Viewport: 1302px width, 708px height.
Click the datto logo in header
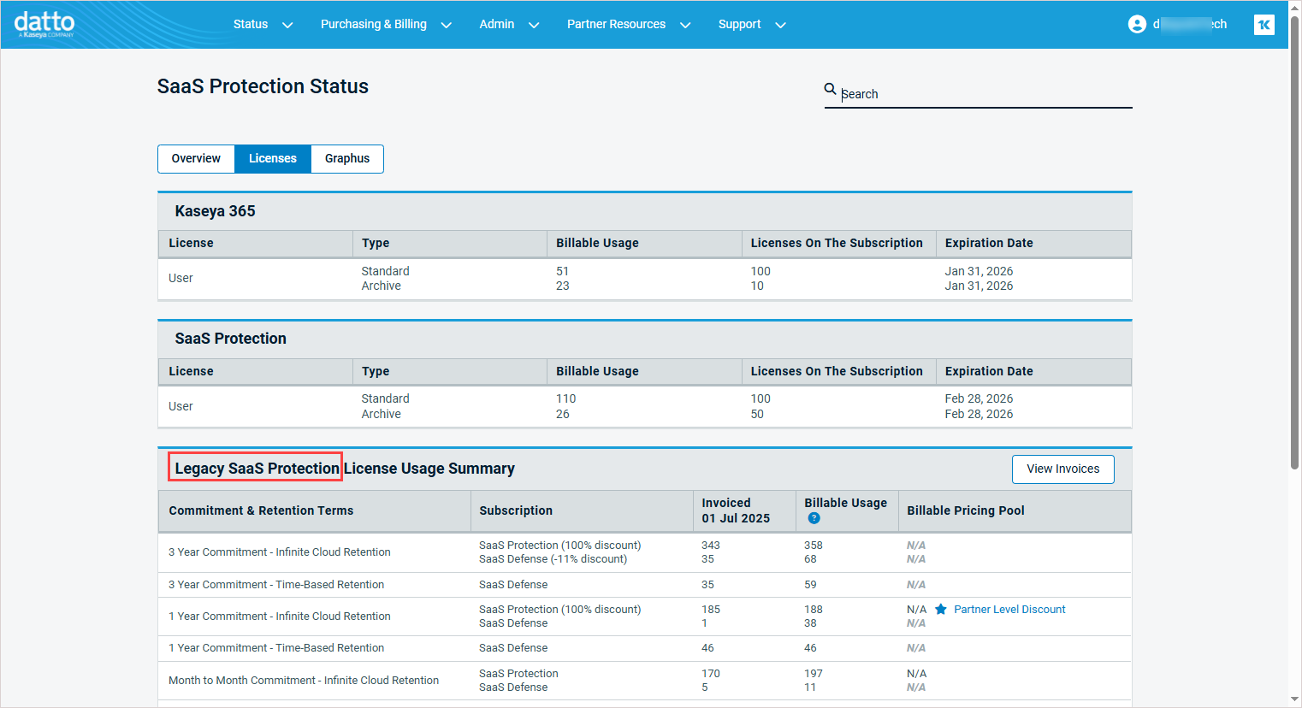point(44,24)
